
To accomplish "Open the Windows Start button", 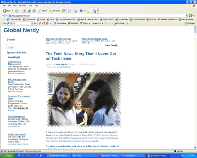I will click(x=7, y=156).
